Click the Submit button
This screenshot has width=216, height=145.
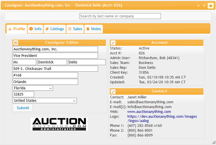(x=23, y=108)
